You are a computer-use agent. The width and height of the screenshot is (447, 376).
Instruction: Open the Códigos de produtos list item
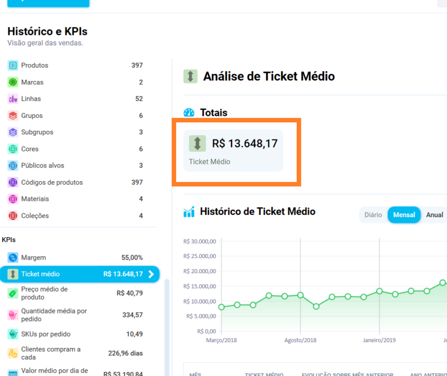[12, 182]
